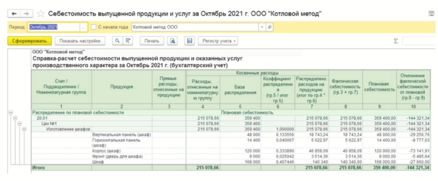The image size is (438, 181).
Task: Click the sigma sum icon
Action: [x=396, y=41]
